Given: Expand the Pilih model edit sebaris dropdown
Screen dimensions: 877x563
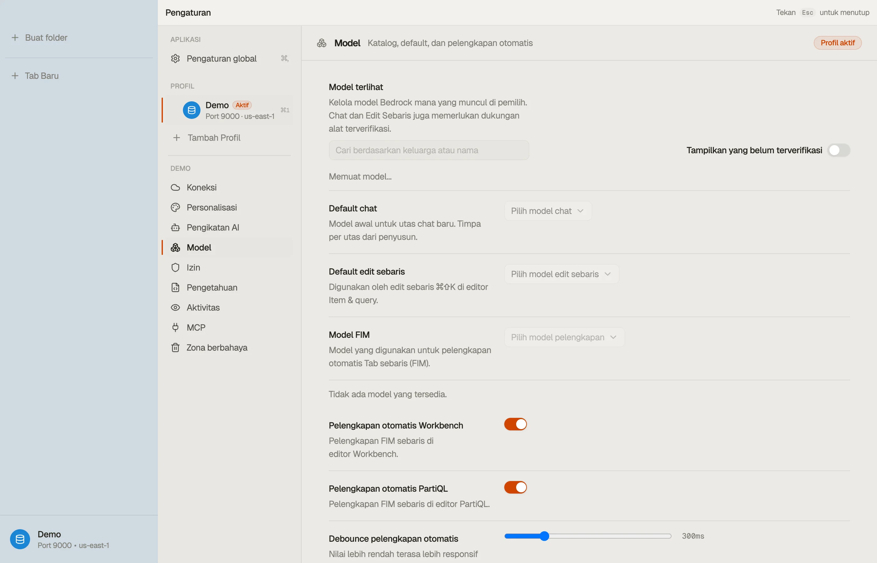Looking at the screenshot, I should tap(562, 274).
